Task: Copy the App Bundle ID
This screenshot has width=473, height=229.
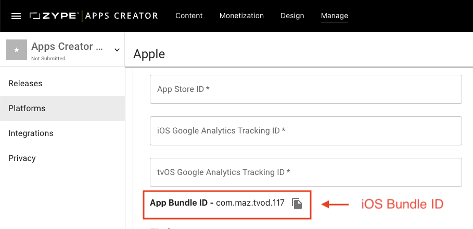Action: [297, 204]
